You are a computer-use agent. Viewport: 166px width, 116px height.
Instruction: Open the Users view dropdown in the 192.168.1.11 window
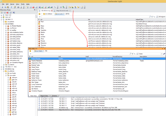[162, 54]
